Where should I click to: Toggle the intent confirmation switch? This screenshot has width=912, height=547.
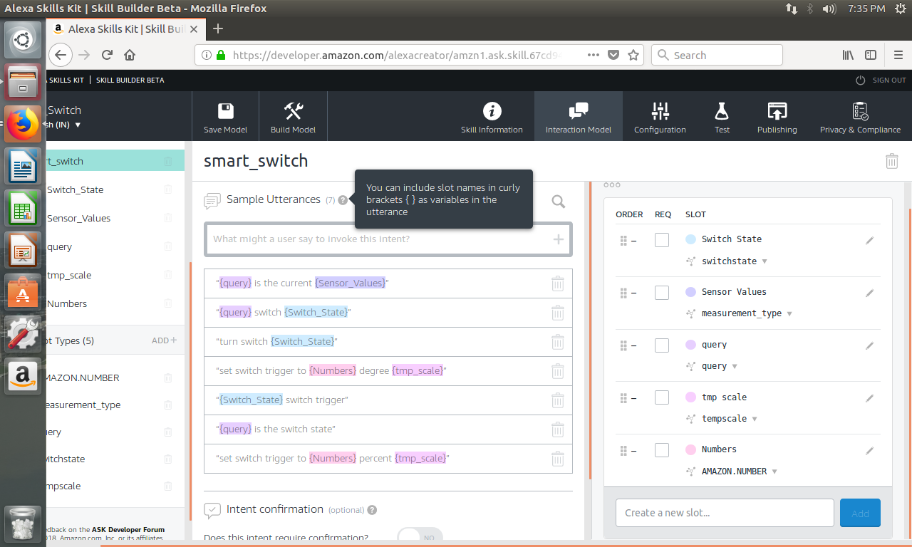coord(420,537)
